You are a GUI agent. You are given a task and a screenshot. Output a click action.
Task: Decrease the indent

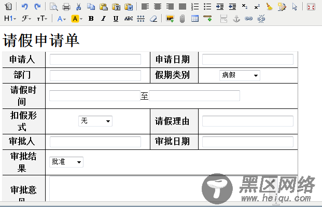point(232,7)
